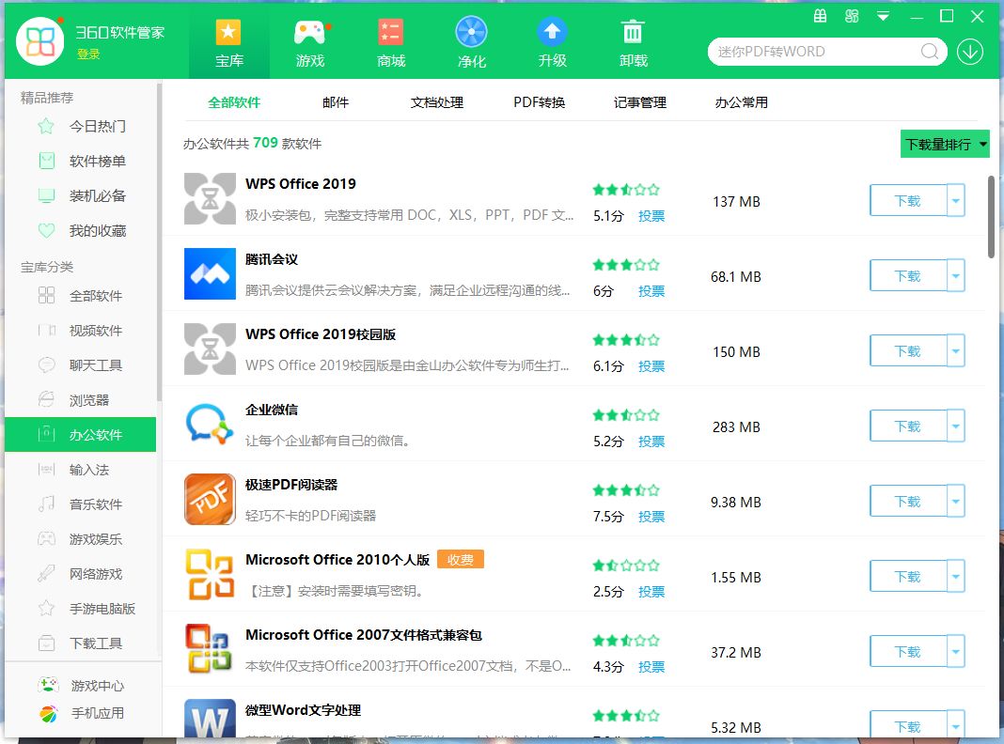Click 下载 button for 企业微信
This screenshot has width=1004, height=744.
908,426
